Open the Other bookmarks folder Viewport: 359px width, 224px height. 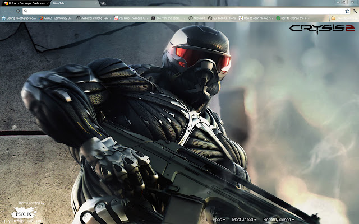coord(344,18)
